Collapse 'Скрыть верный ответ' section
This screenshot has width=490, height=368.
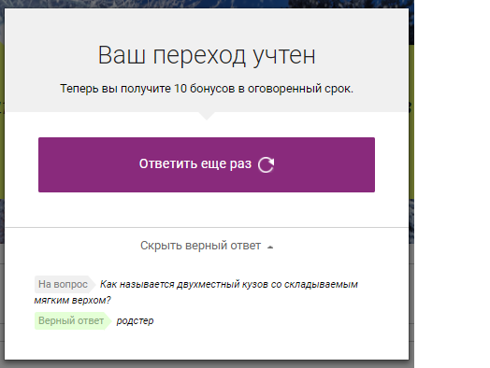coord(207,246)
